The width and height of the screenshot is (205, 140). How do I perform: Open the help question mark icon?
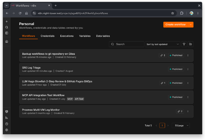7,124
